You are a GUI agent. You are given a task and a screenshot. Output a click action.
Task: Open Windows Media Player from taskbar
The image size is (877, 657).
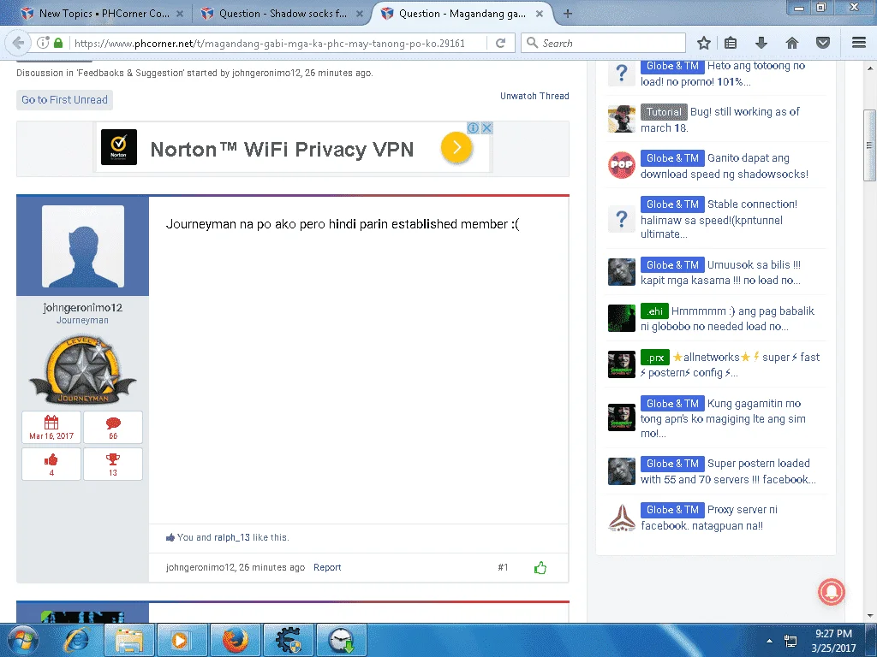point(182,640)
